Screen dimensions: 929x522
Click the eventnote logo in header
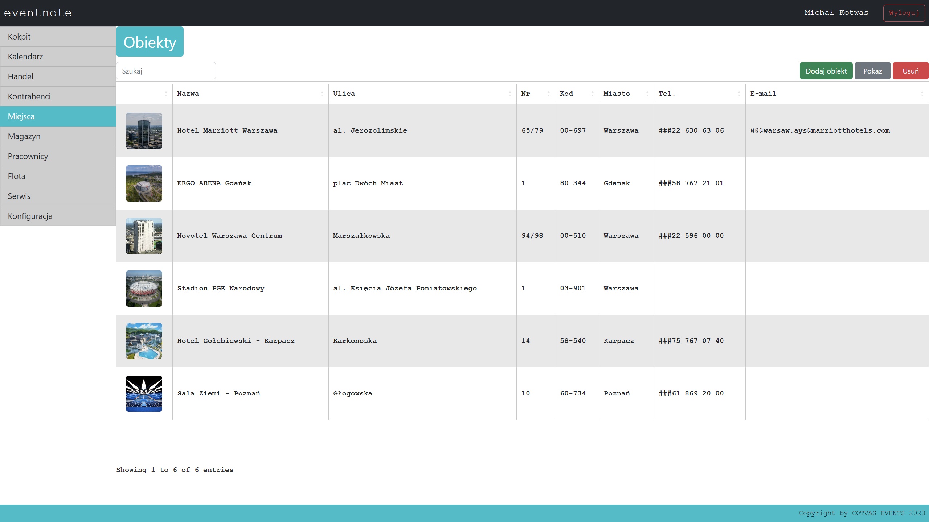click(38, 13)
